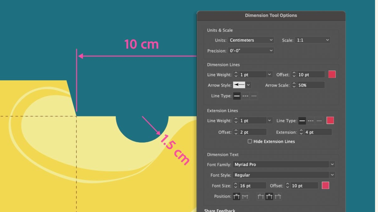Click inside the Arrow Scale field showing 50%
This screenshot has height=212, width=378.
(310, 85)
